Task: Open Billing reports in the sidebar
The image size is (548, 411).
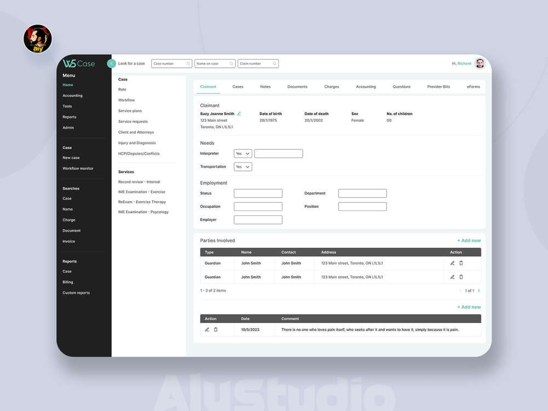Action: (x=68, y=282)
